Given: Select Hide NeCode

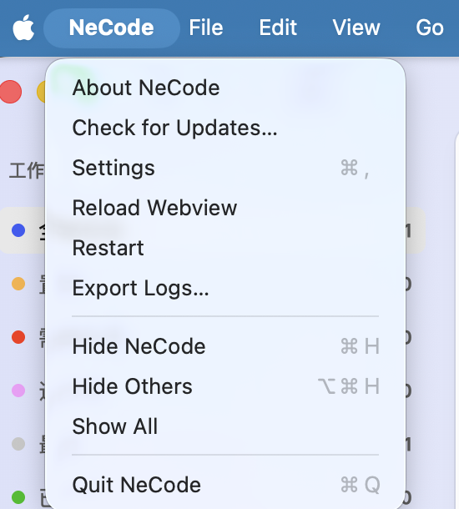Looking at the screenshot, I should point(225,346).
